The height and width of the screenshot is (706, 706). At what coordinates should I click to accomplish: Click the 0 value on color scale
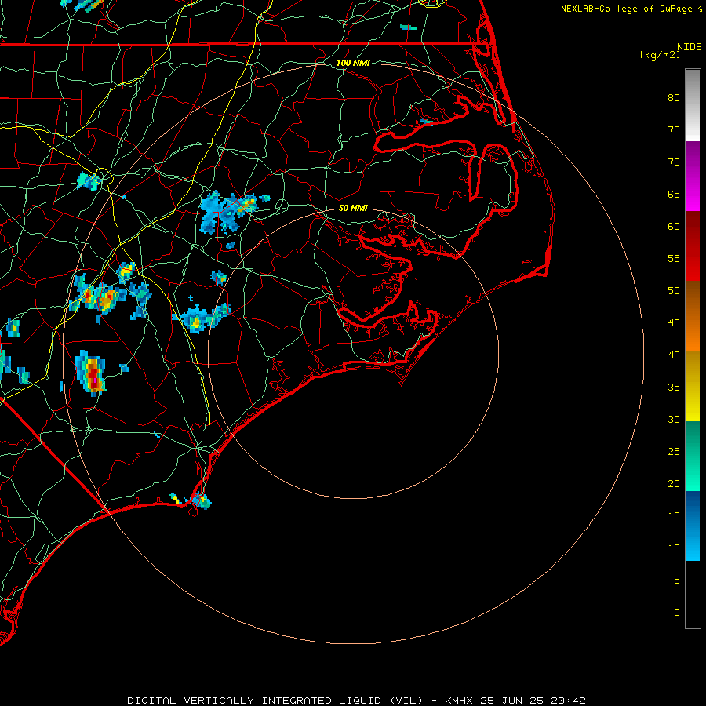click(x=677, y=613)
